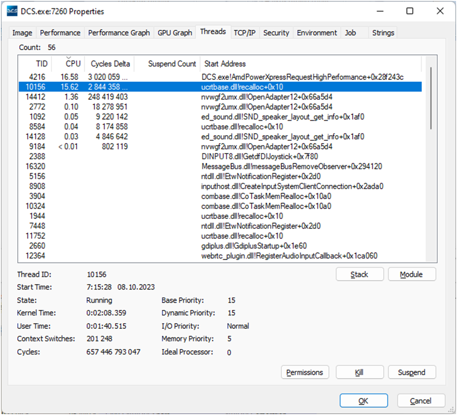This screenshot has width=457, height=415.
Task: Select thread row with TID 14412
Action: 220,97
